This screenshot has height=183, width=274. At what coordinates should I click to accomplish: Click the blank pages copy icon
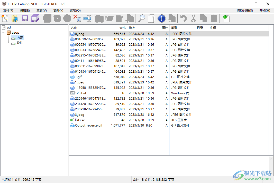[x=151, y=18]
